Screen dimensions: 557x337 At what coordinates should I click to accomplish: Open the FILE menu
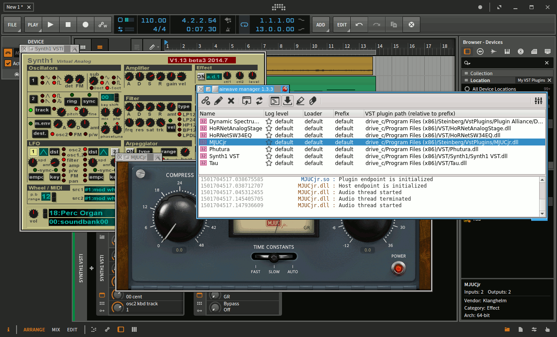(x=12, y=25)
